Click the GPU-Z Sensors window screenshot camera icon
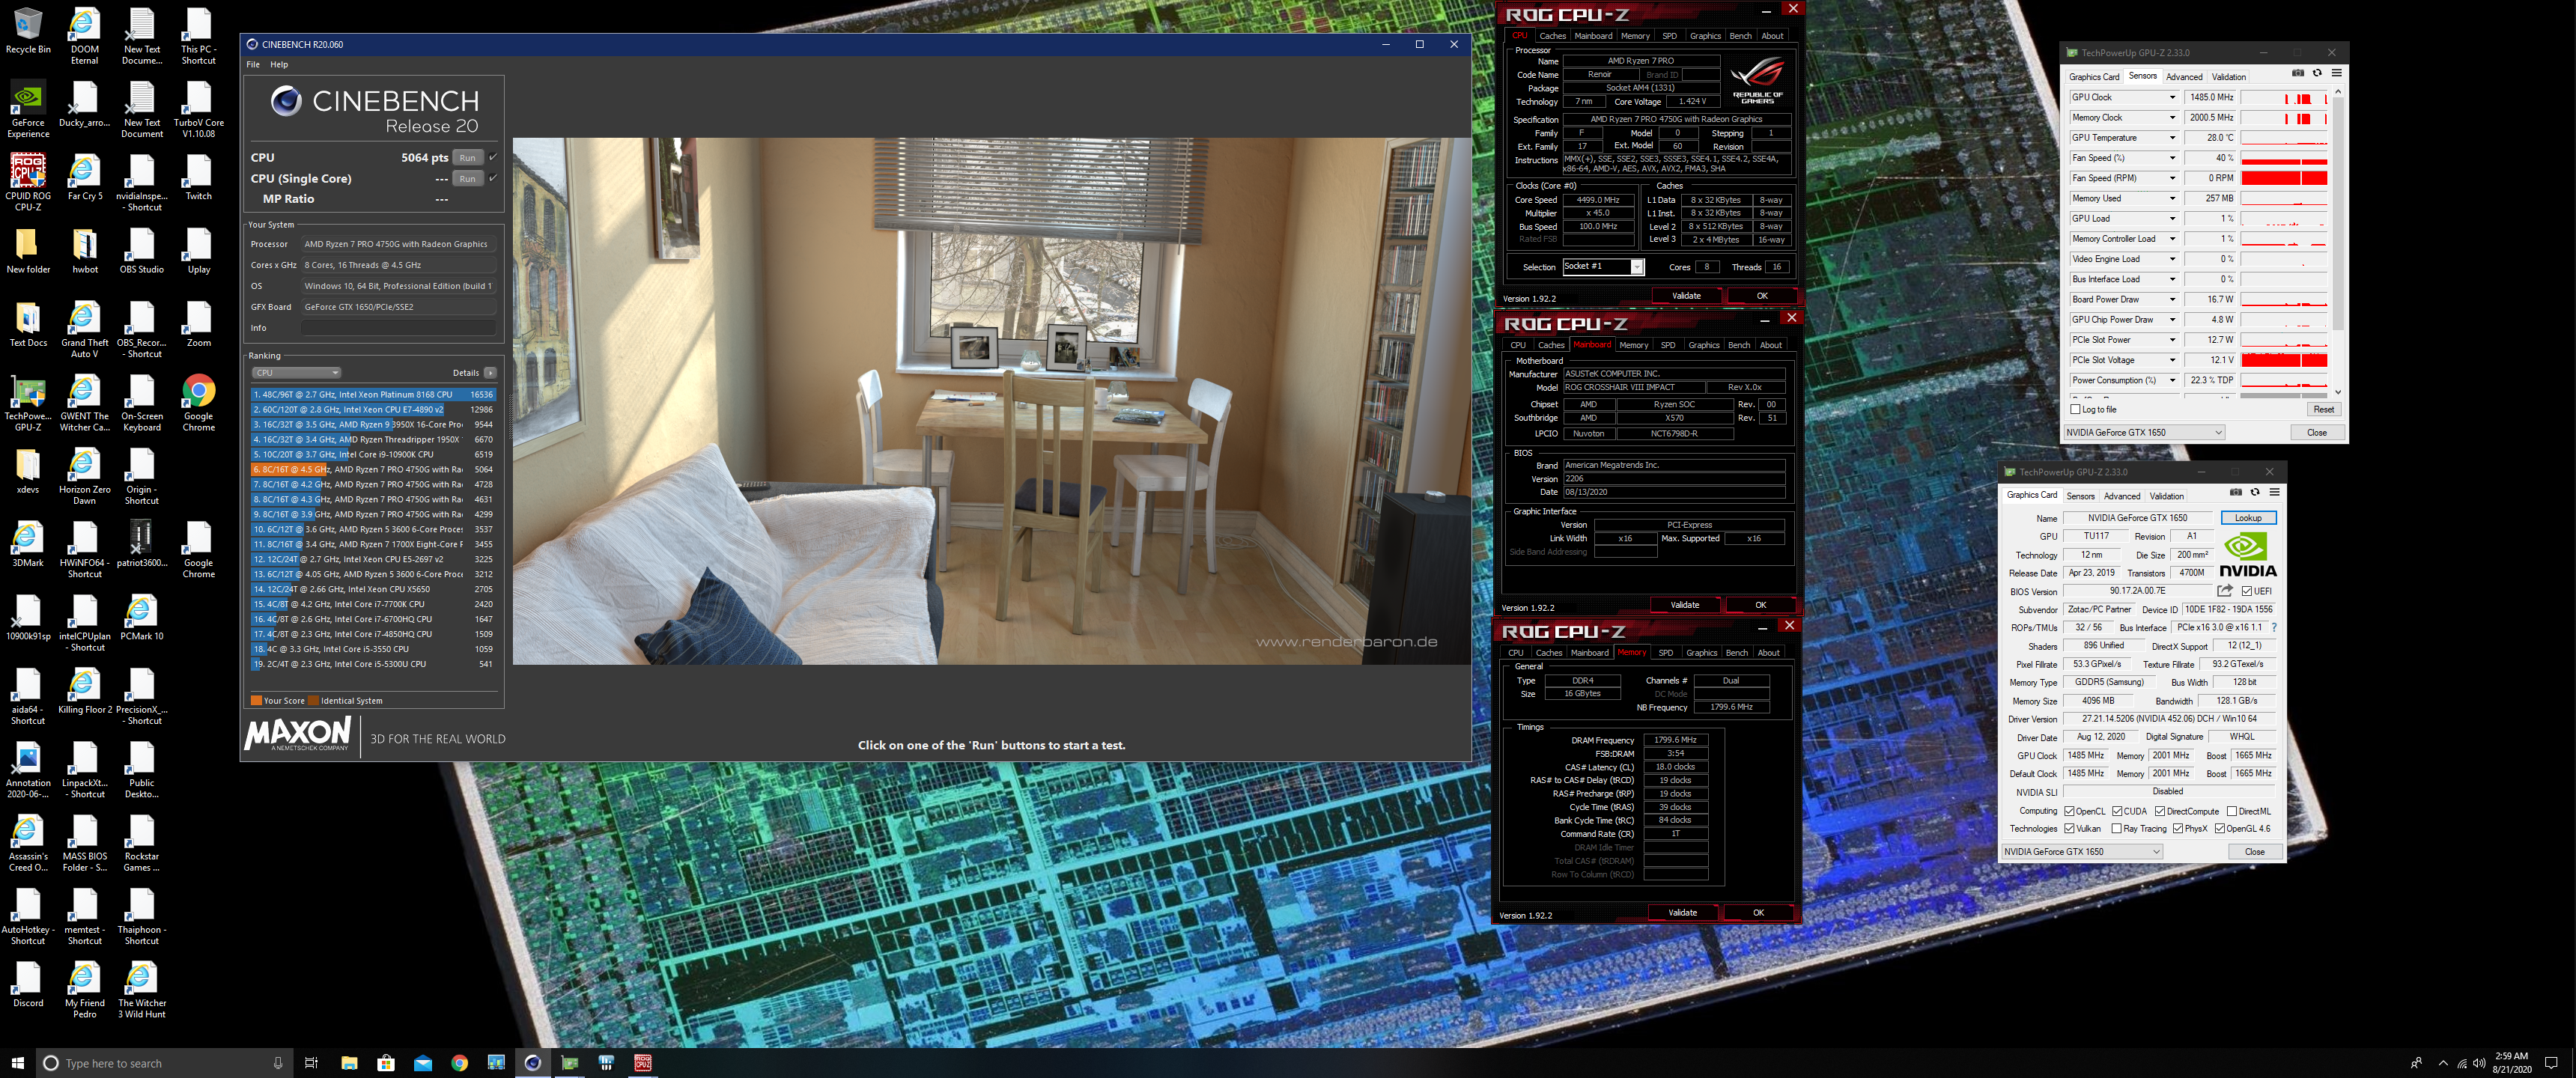Viewport: 2576px width, 1078px height. pyautogui.click(x=2298, y=73)
